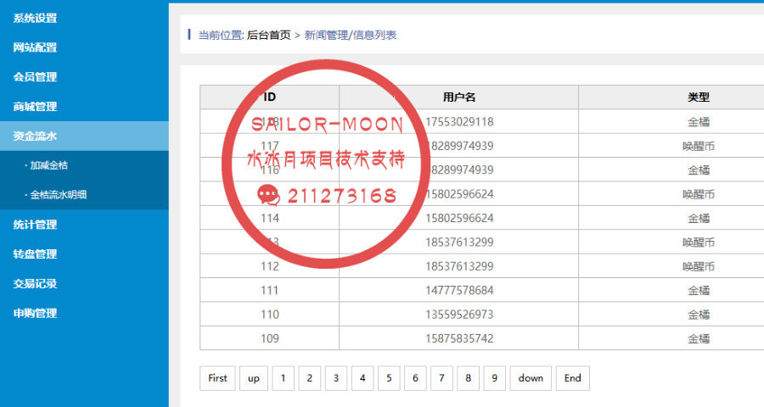Image resolution: width=764 pixels, height=407 pixels.
Task: Select username 15875835742 in the table
Action: pos(459,338)
